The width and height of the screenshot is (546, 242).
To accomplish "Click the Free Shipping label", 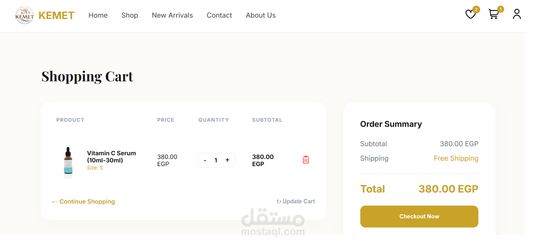I will pos(456,158).
